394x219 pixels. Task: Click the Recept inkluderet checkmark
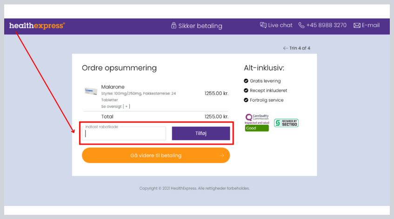coord(246,90)
